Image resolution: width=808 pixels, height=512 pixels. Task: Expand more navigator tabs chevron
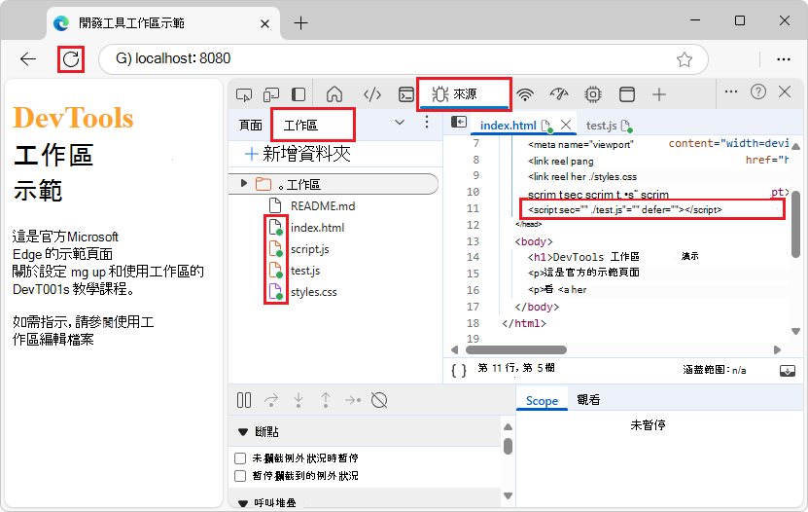[400, 123]
